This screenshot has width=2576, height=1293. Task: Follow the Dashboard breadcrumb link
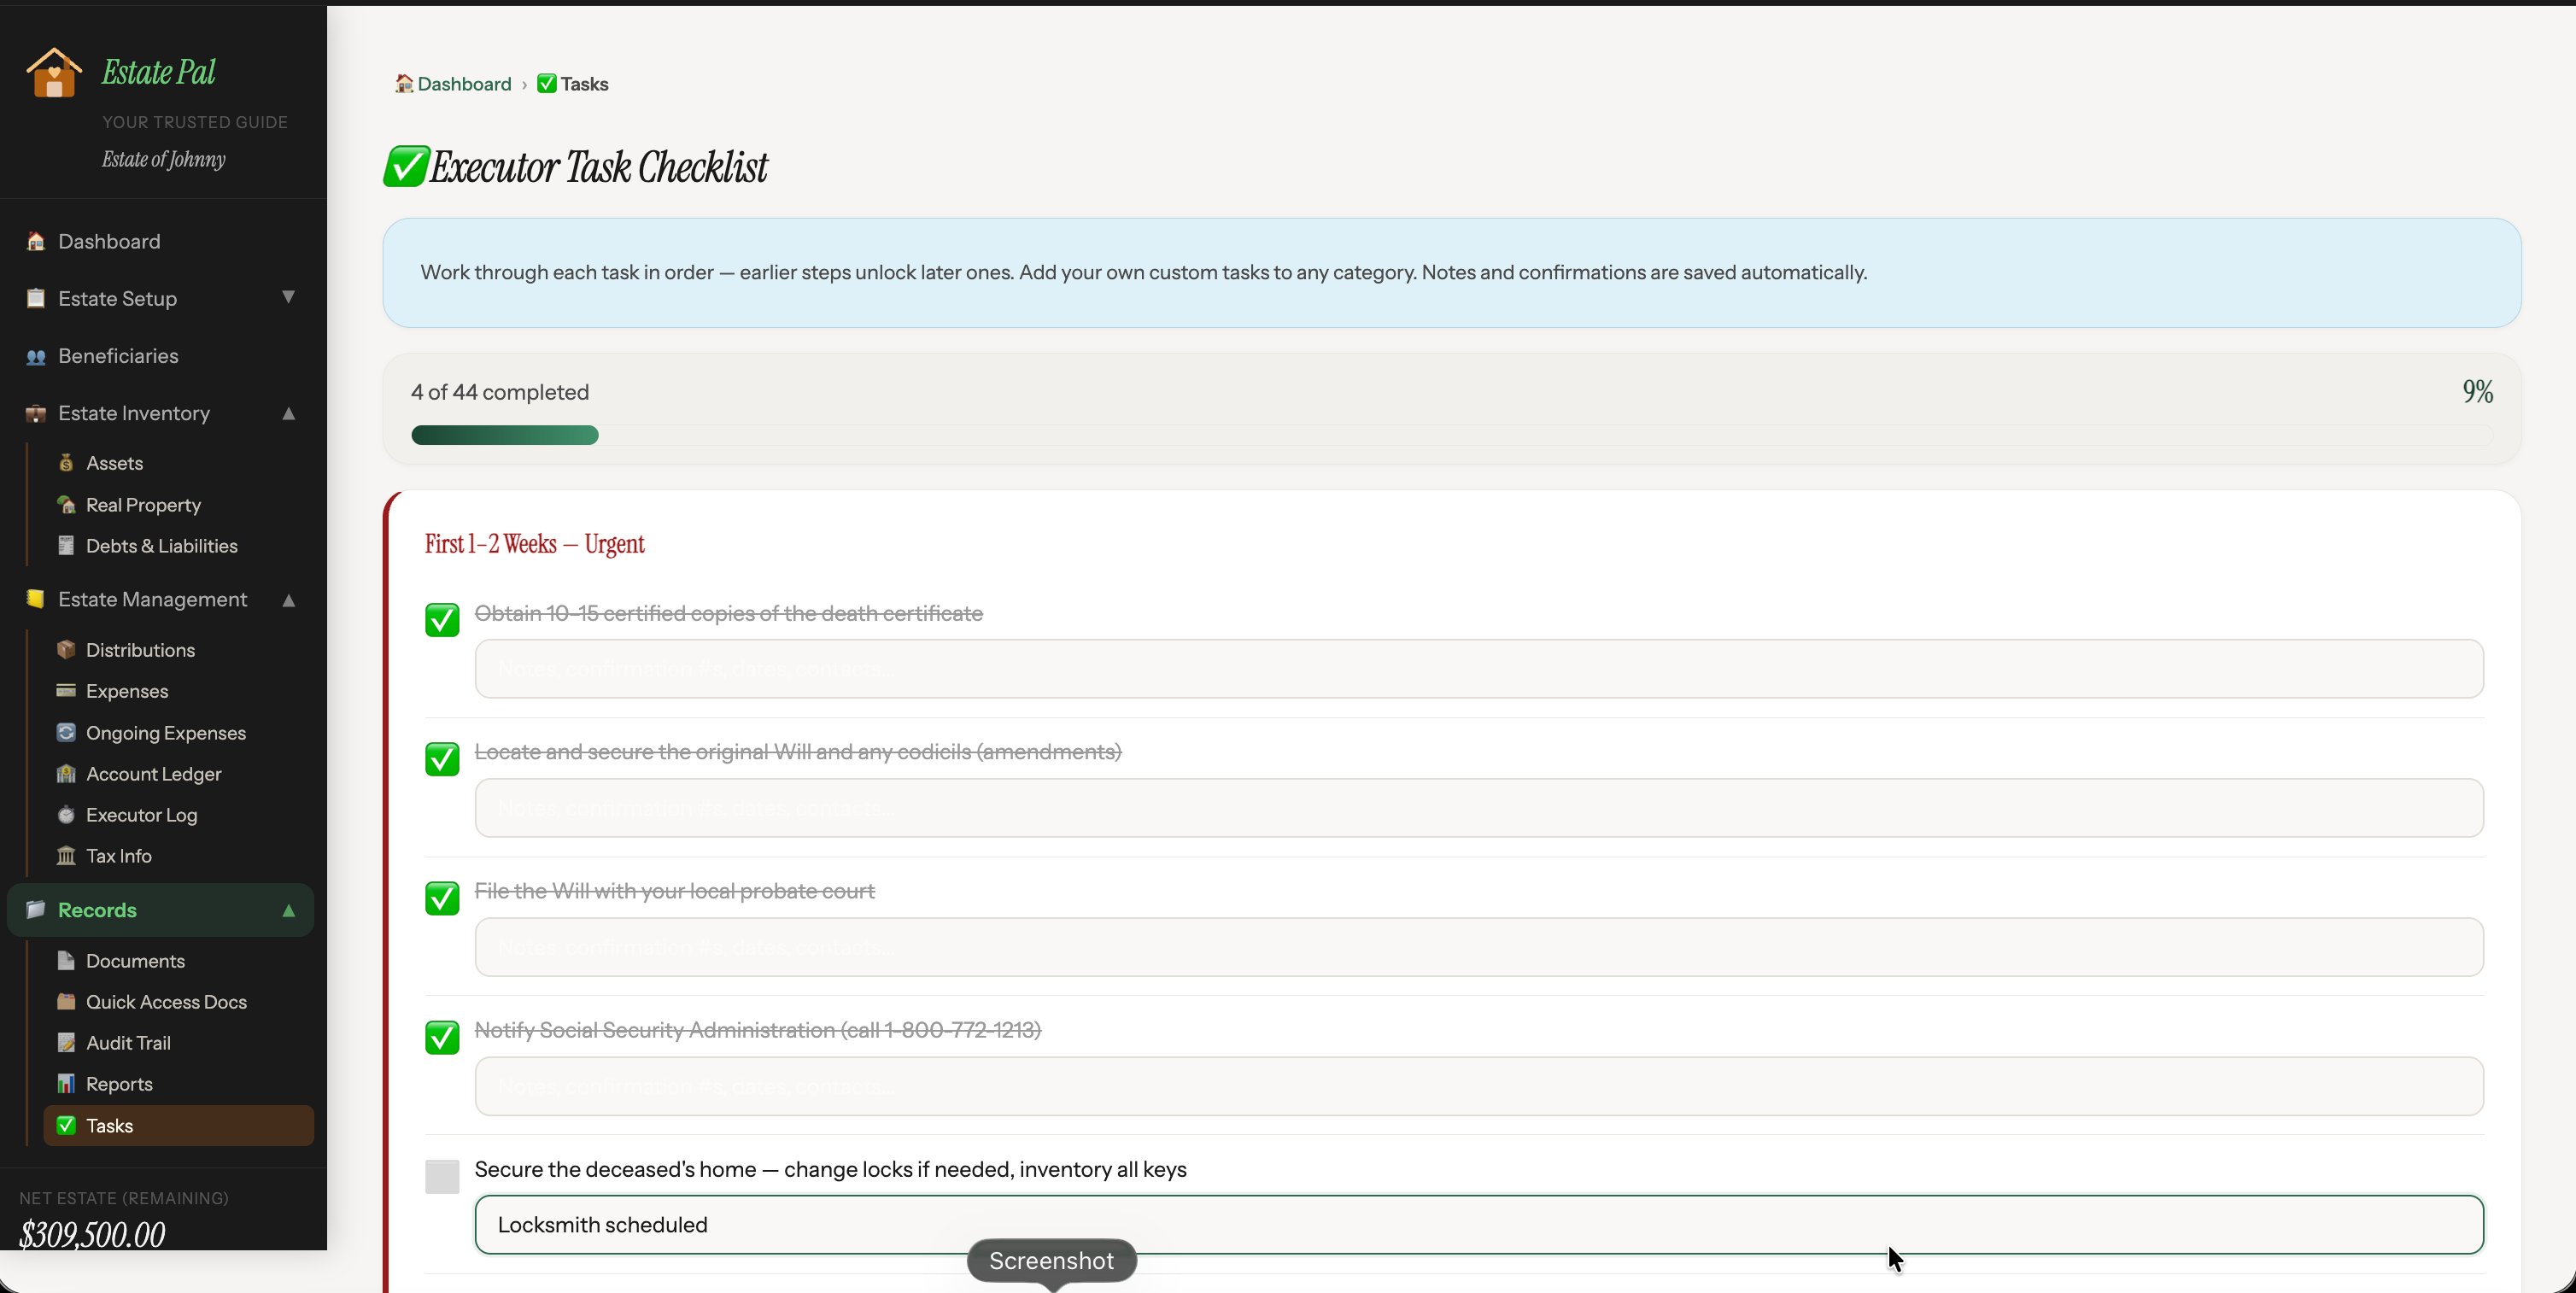point(464,84)
